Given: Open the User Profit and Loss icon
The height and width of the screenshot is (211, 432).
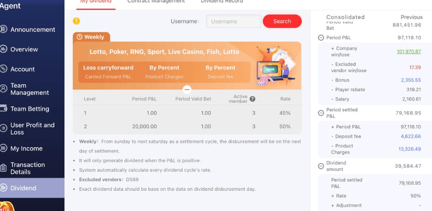Looking at the screenshot, I should (4, 128).
